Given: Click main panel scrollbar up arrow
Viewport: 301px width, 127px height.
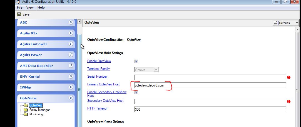Looking at the screenshot, I should click(x=297, y=29).
